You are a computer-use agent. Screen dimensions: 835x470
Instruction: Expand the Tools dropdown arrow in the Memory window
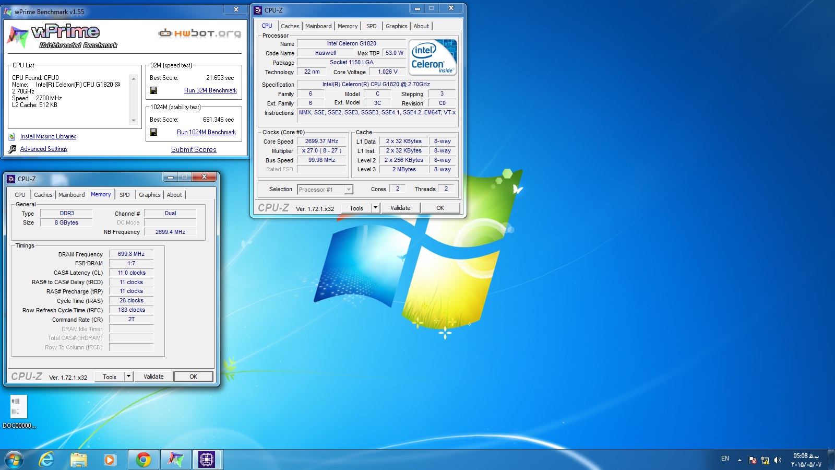[x=128, y=377]
